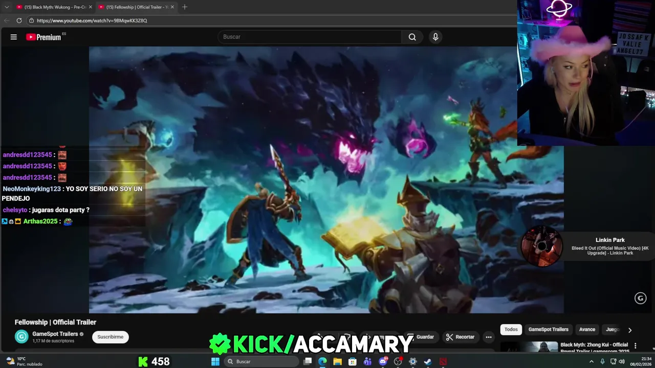The width and height of the screenshot is (655, 368).
Task: Open Black Myth: Zhong Kui recommended video thumbnail
Action: (529, 347)
